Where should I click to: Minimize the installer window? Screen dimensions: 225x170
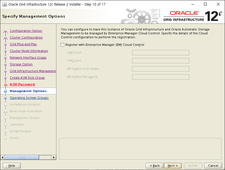pos(193,4)
